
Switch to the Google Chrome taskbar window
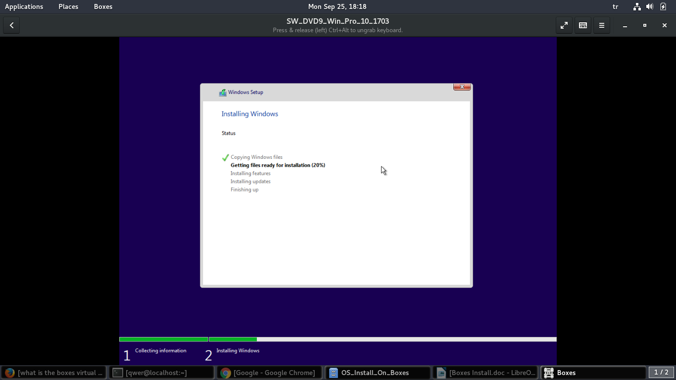point(269,373)
